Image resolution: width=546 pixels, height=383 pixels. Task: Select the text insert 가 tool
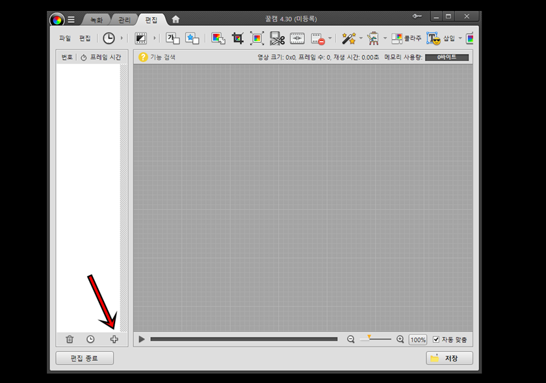click(173, 38)
